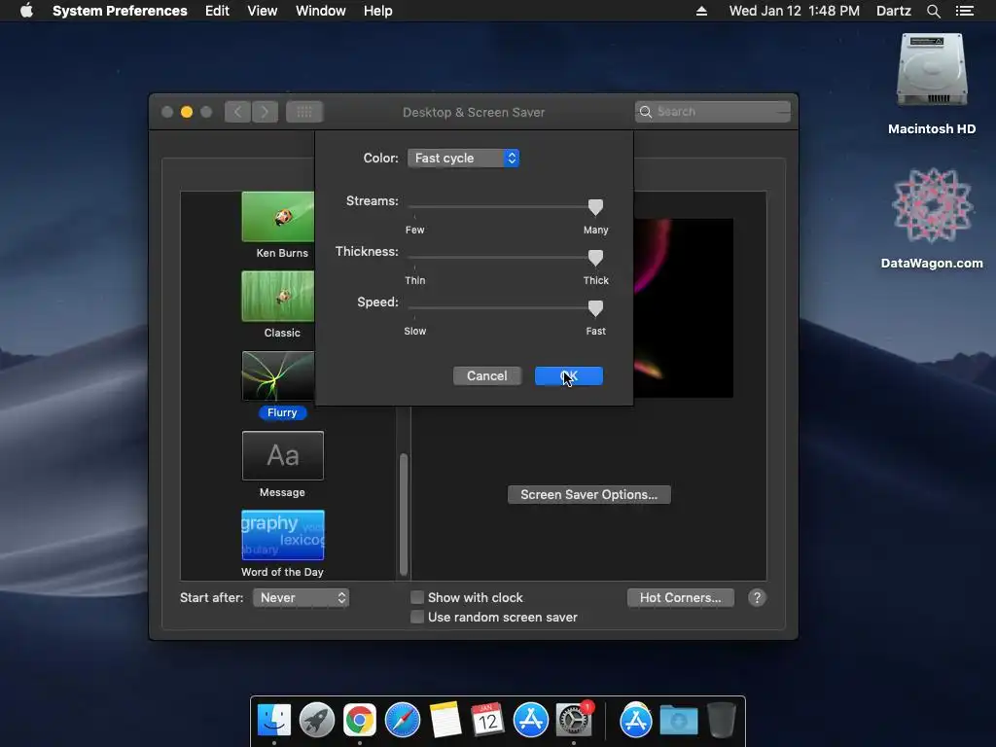The width and height of the screenshot is (996, 747).
Task: Open Finder from the Dock
Action: point(274,721)
